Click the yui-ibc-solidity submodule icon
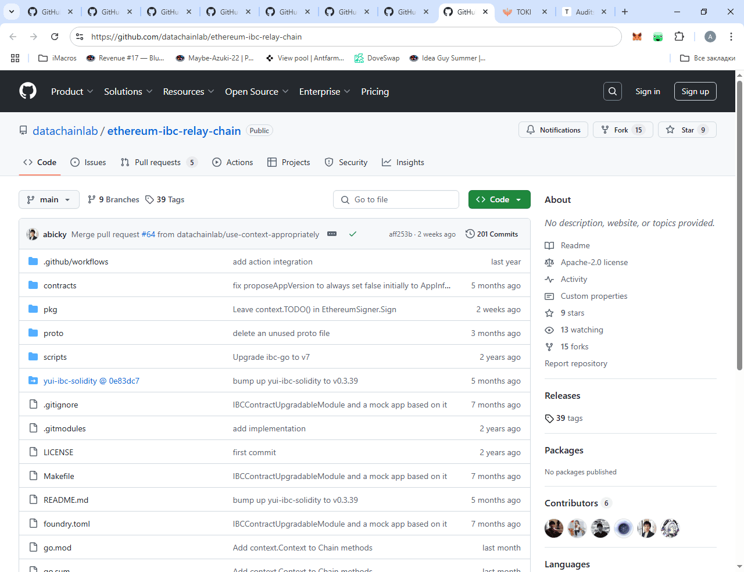This screenshot has width=744, height=572. point(33,381)
